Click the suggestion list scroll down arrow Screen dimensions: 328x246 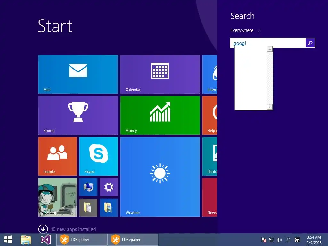pyautogui.click(x=270, y=107)
